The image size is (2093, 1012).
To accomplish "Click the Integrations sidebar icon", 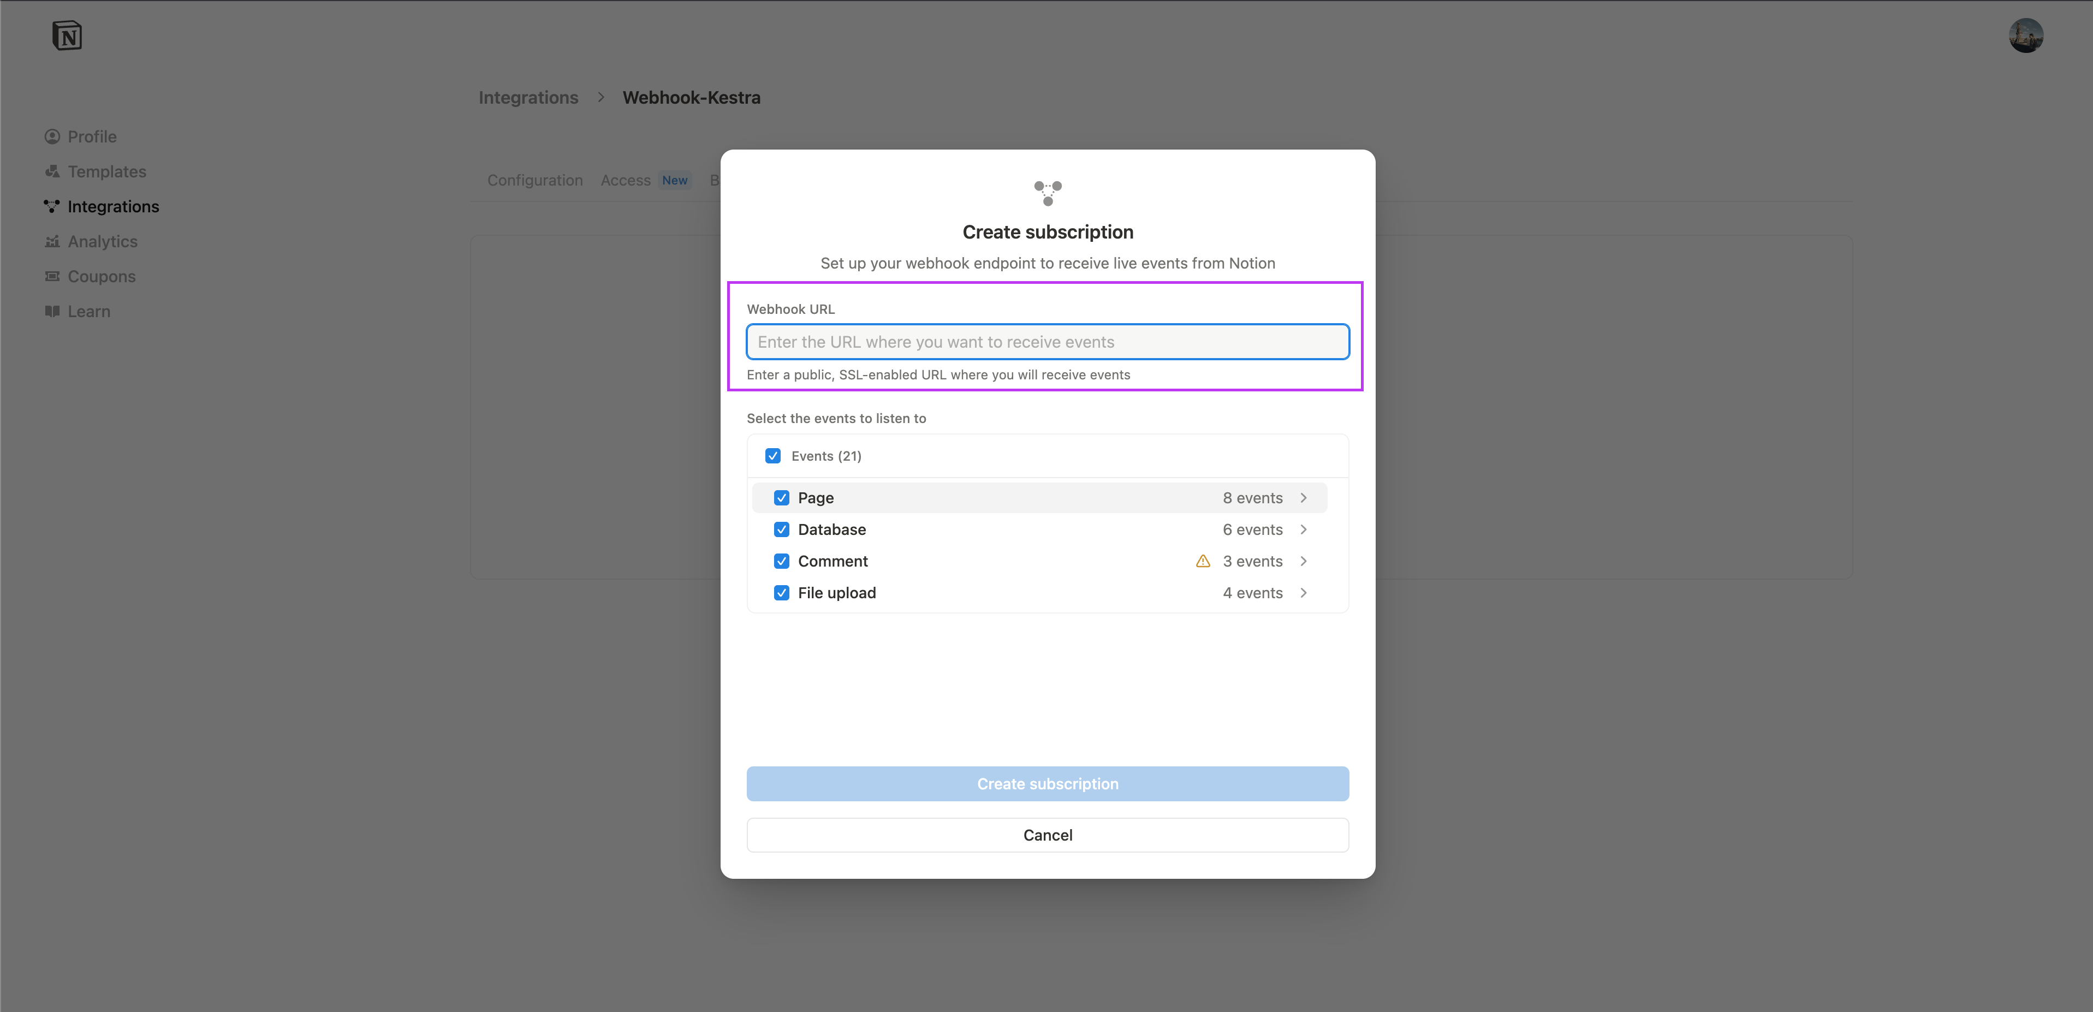I will [x=52, y=206].
